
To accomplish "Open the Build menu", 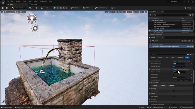I will [x=30, y=1].
